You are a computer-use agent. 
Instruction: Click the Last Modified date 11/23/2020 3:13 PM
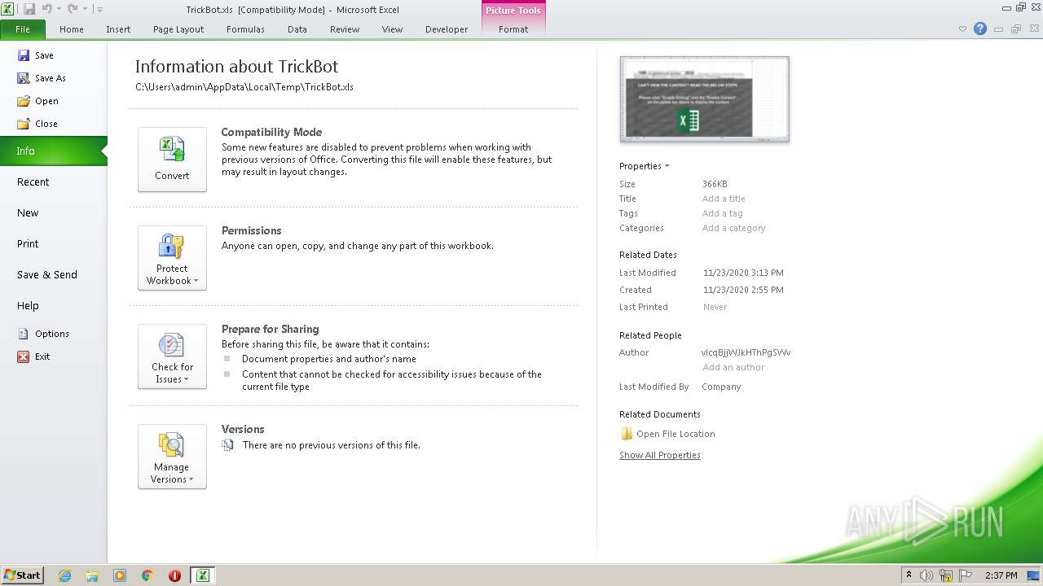coord(743,273)
